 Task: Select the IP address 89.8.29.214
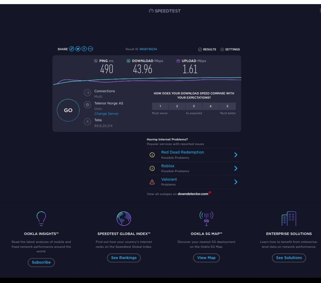point(103,126)
